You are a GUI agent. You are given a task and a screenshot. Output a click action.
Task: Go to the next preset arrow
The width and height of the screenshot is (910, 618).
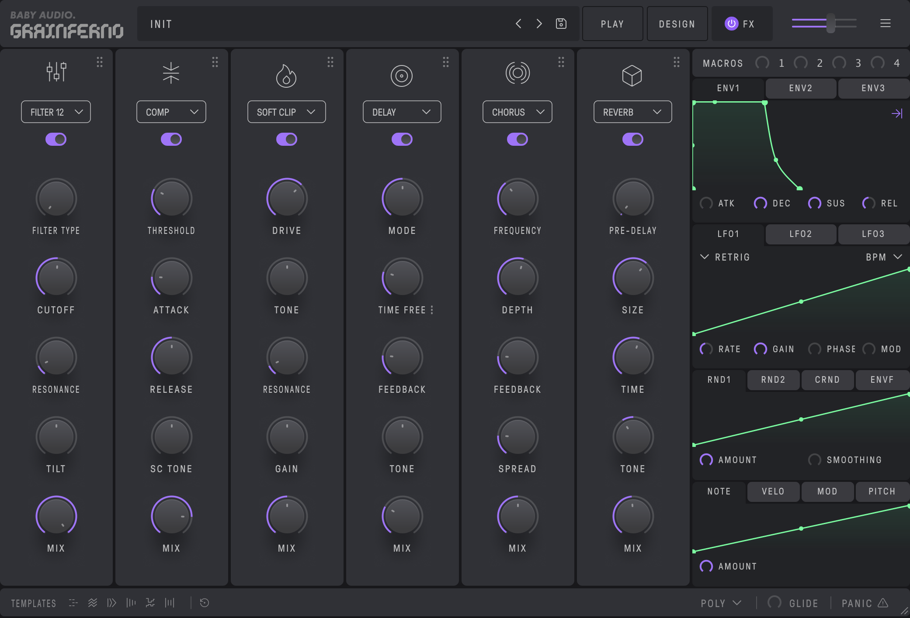click(x=539, y=24)
